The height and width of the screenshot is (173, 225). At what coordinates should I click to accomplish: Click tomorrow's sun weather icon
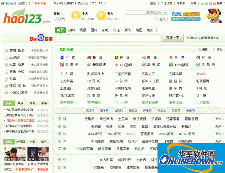[101, 16]
